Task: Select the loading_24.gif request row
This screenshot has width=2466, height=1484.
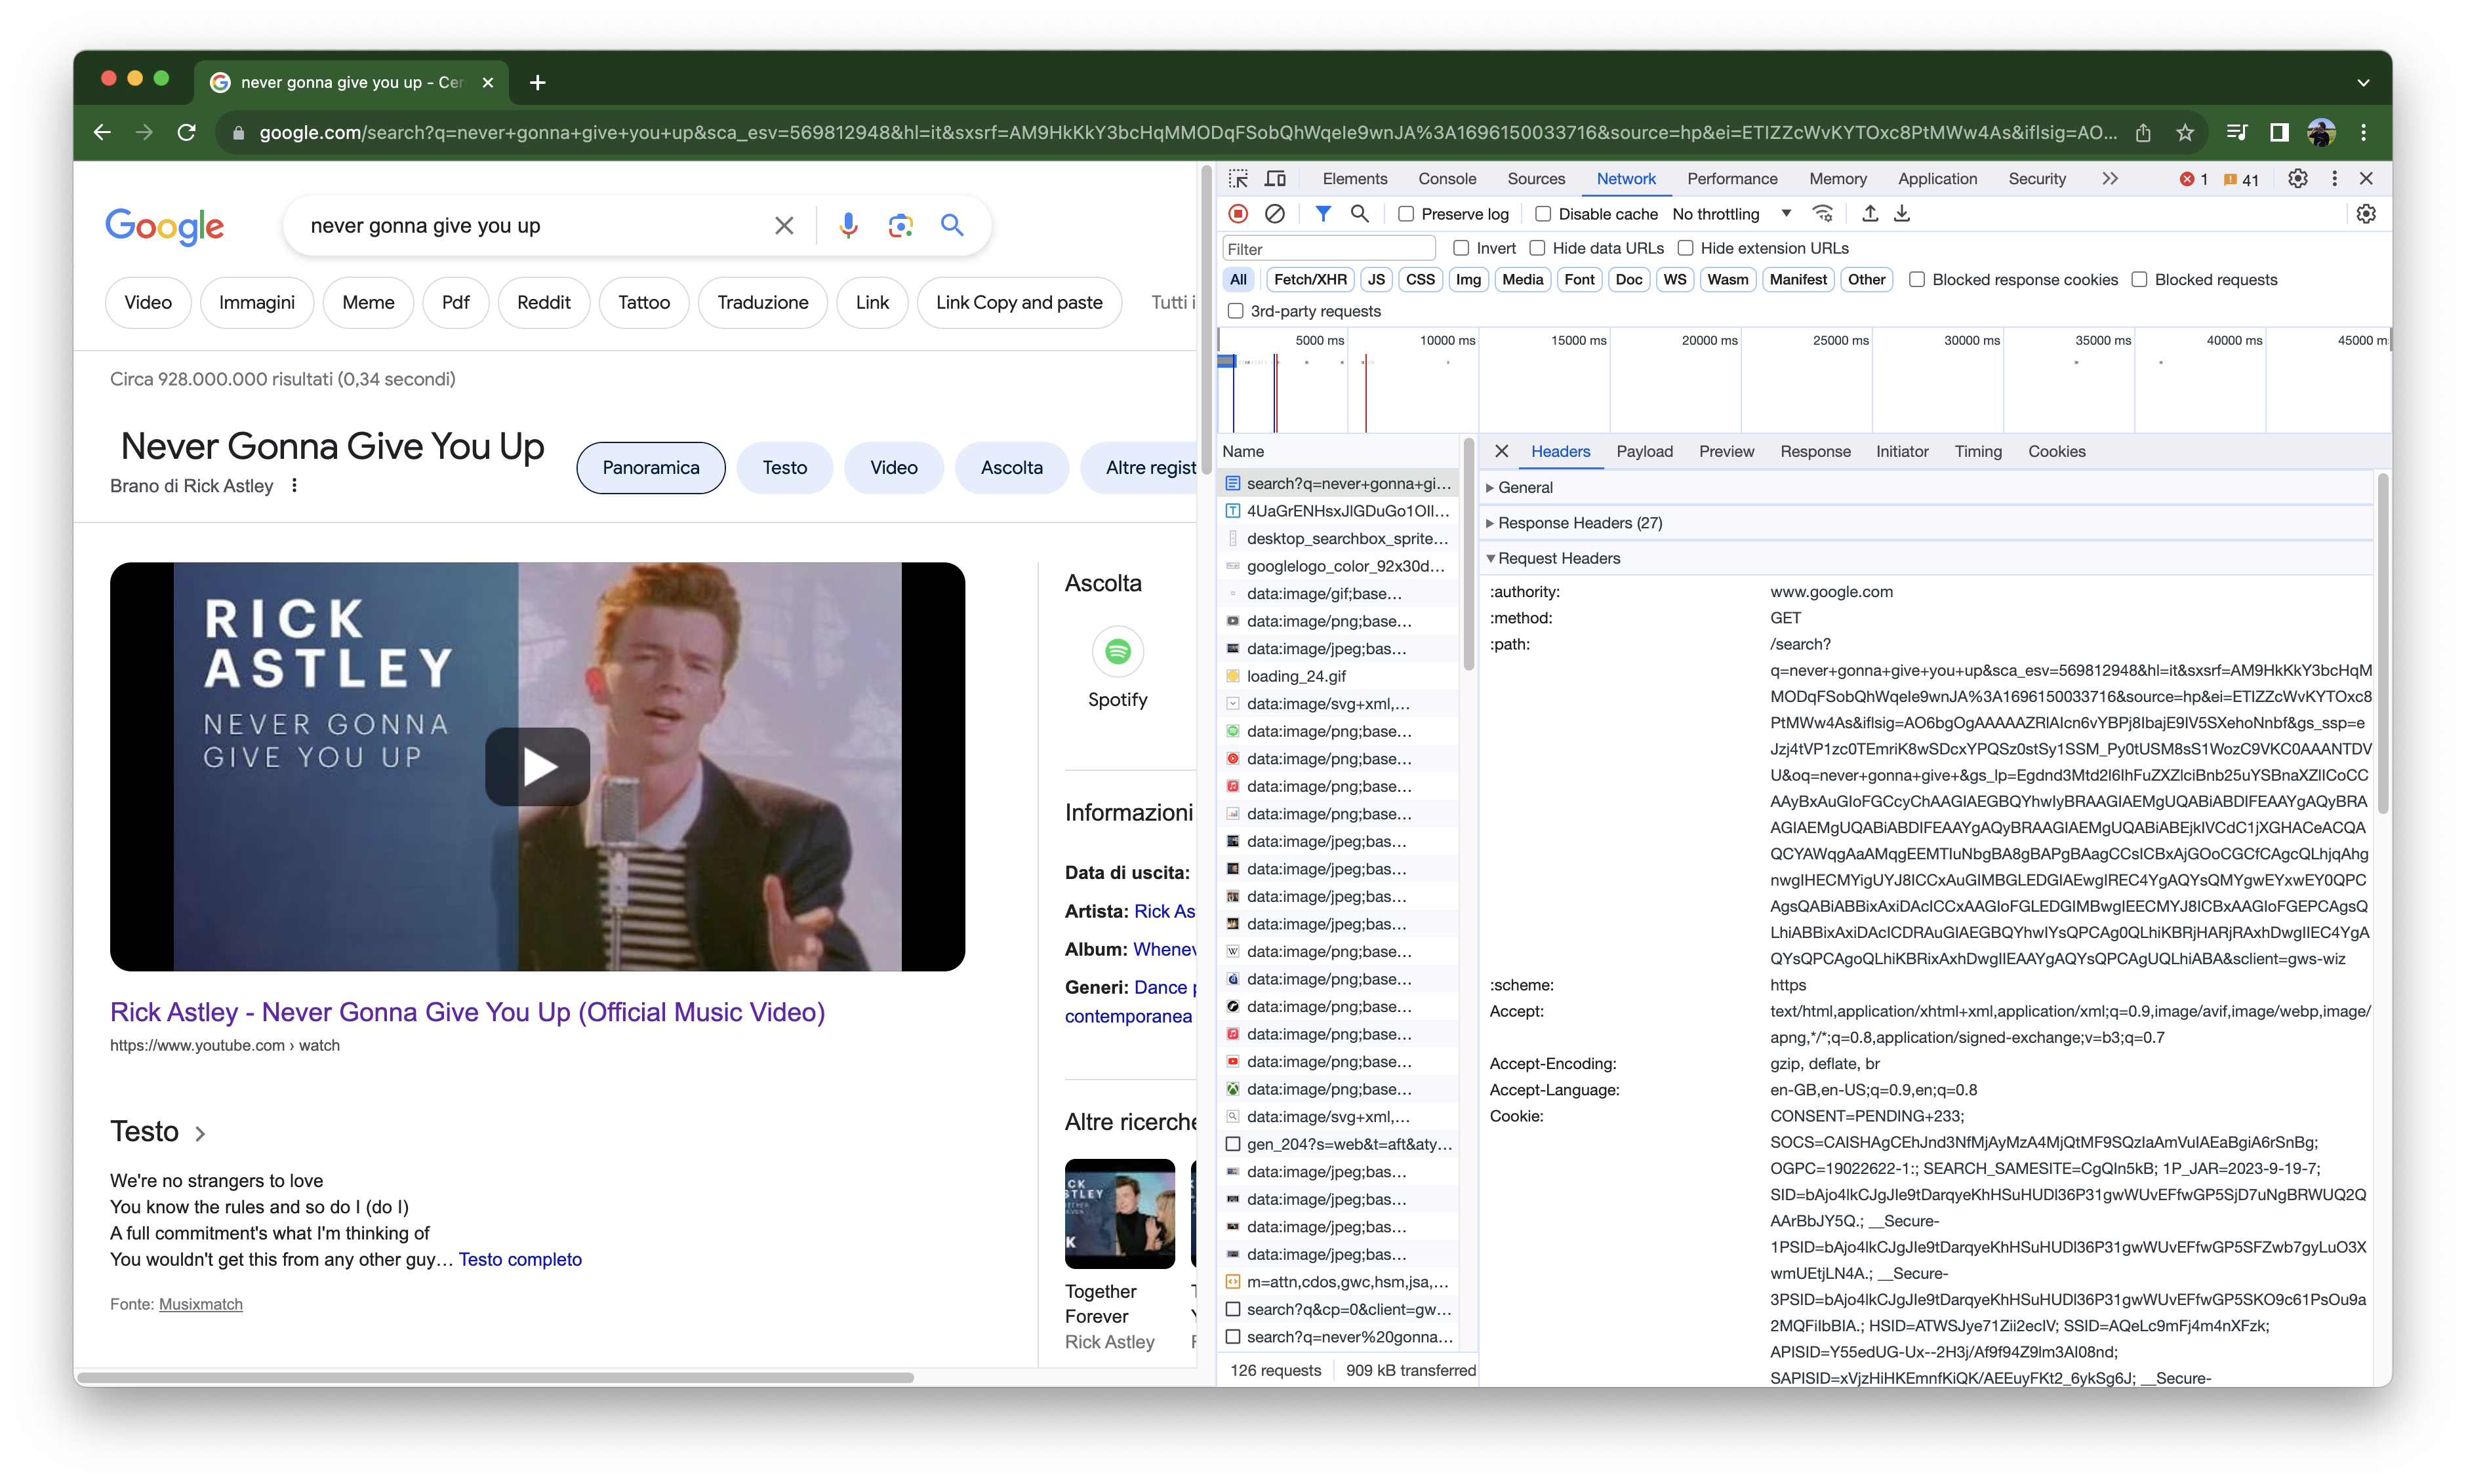Action: click(1337, 676)
